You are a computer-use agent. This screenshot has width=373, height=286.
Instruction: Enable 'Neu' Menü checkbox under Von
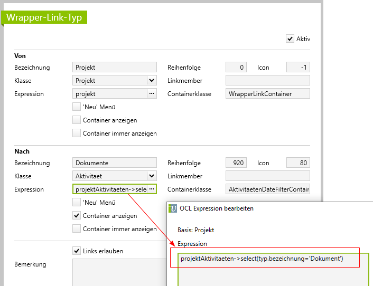(x=77, y=107)
